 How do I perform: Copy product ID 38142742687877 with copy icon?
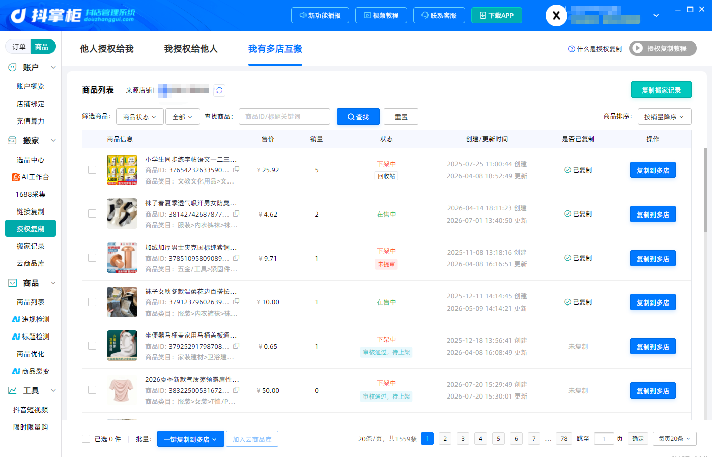pyautogui.click(x=236, y=214)
